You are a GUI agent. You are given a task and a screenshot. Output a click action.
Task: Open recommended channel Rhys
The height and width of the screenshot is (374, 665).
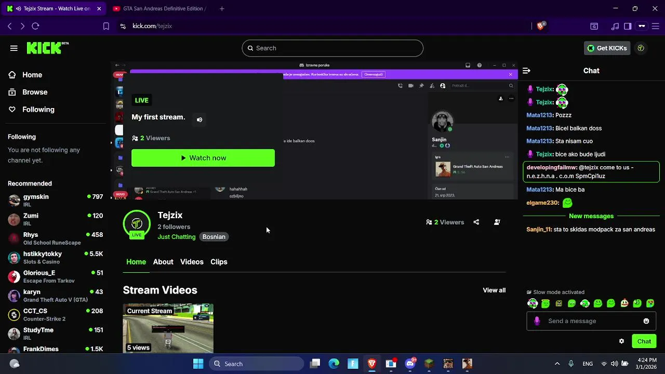[x=56, y=238]
